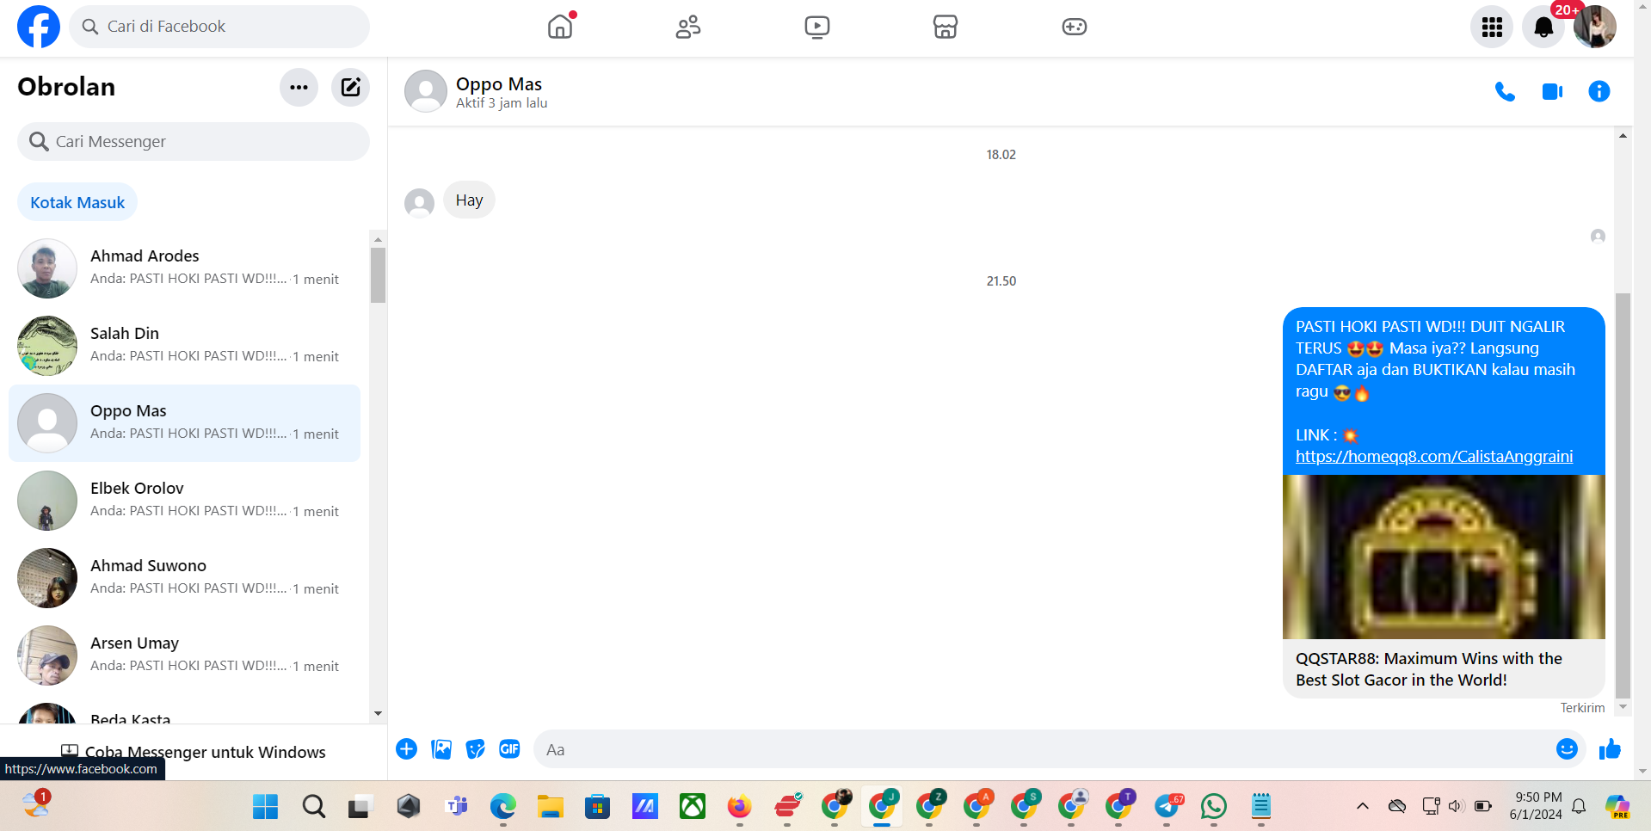Show conversation information with info icon

tap(1599, 91)
